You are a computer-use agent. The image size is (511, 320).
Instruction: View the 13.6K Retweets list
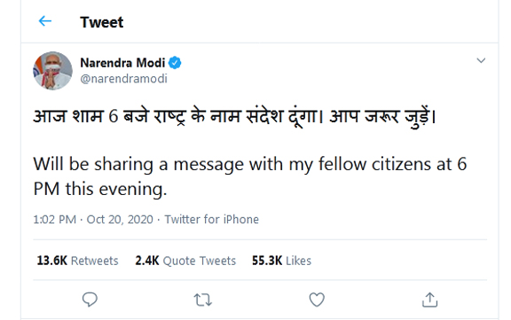pos(77,261)
